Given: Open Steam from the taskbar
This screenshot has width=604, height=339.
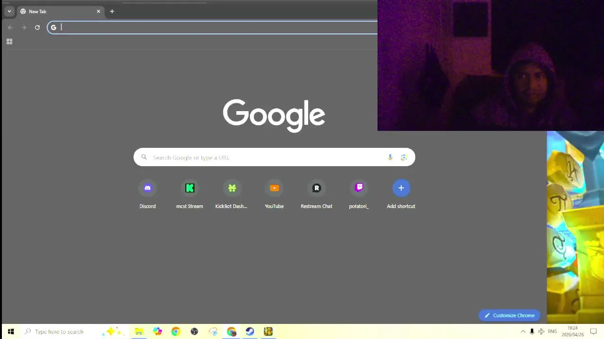Looking at the screenshot, I should 250,331.
